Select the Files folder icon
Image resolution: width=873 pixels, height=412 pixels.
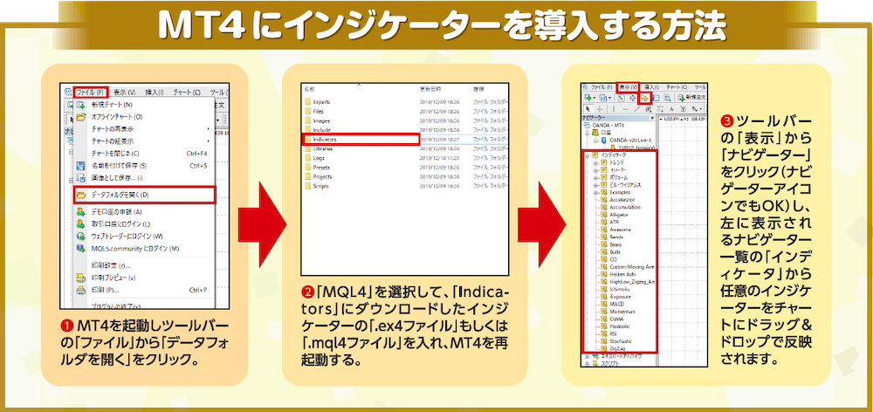click(308, 112)
